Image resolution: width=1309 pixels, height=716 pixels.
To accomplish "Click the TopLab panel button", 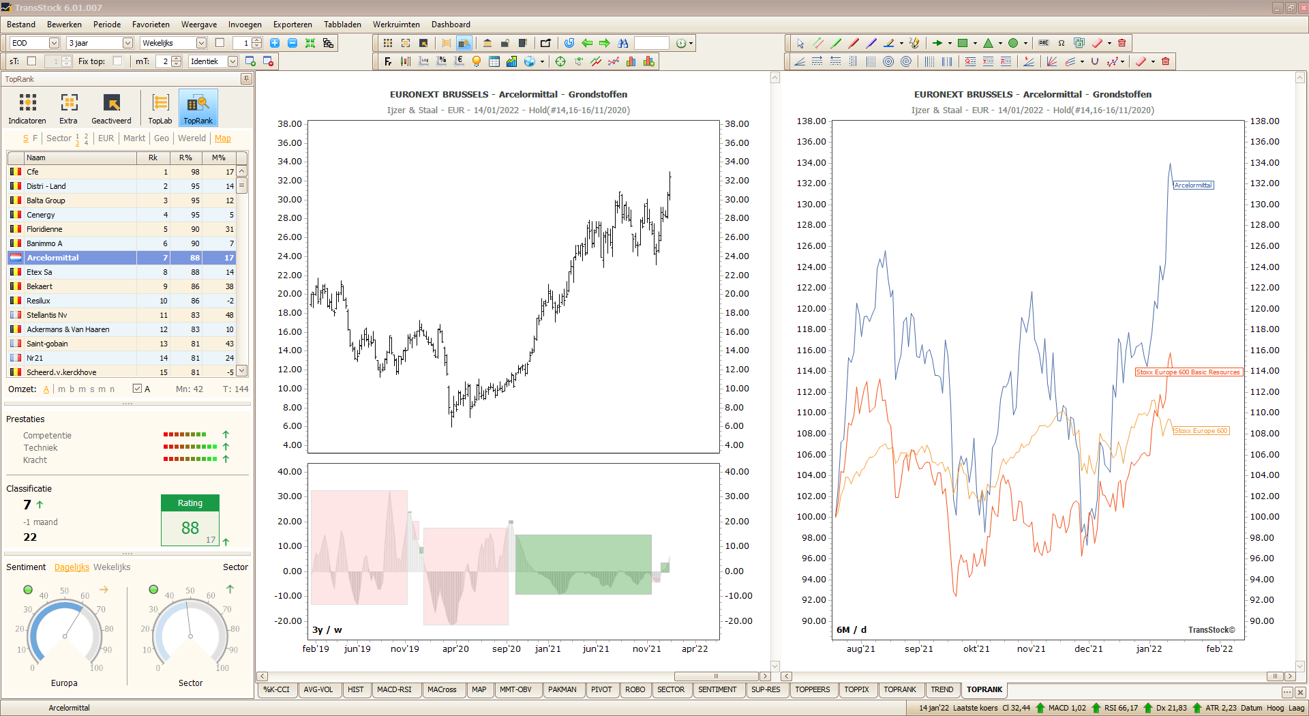I will coord(160,108).
